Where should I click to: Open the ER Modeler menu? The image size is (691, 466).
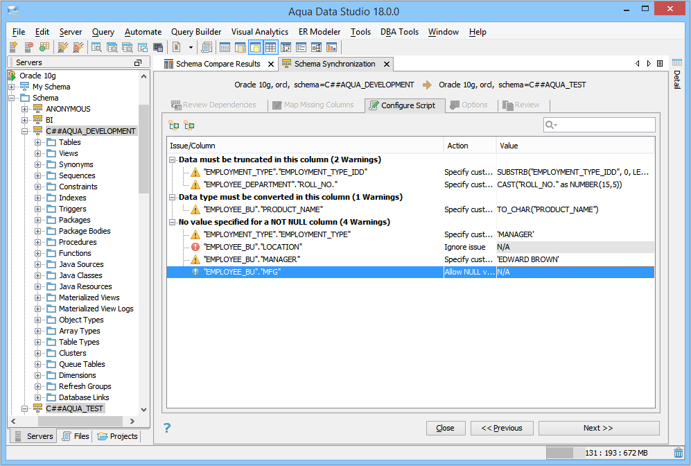(320, 32)
